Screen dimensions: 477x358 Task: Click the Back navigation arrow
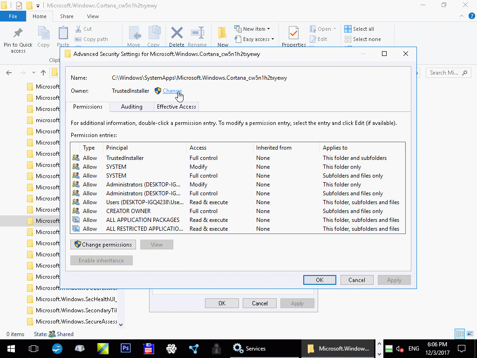point(9,73)
